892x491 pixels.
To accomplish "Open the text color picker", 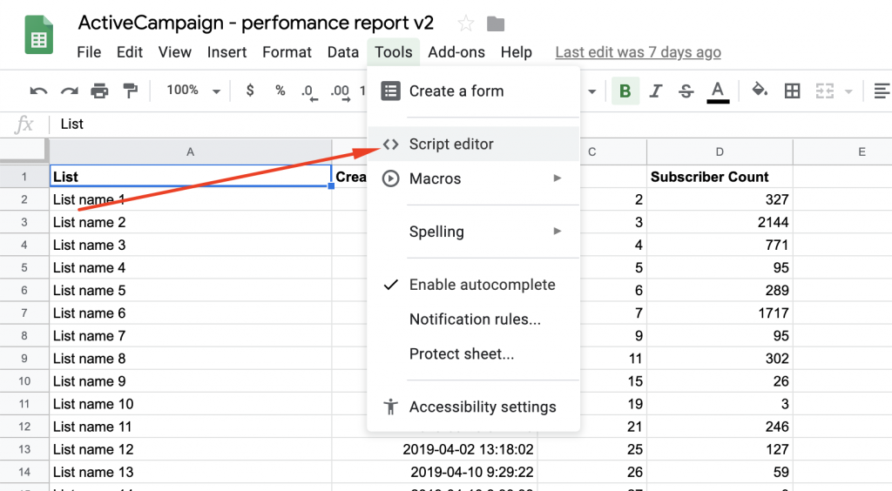I will 718,91.
